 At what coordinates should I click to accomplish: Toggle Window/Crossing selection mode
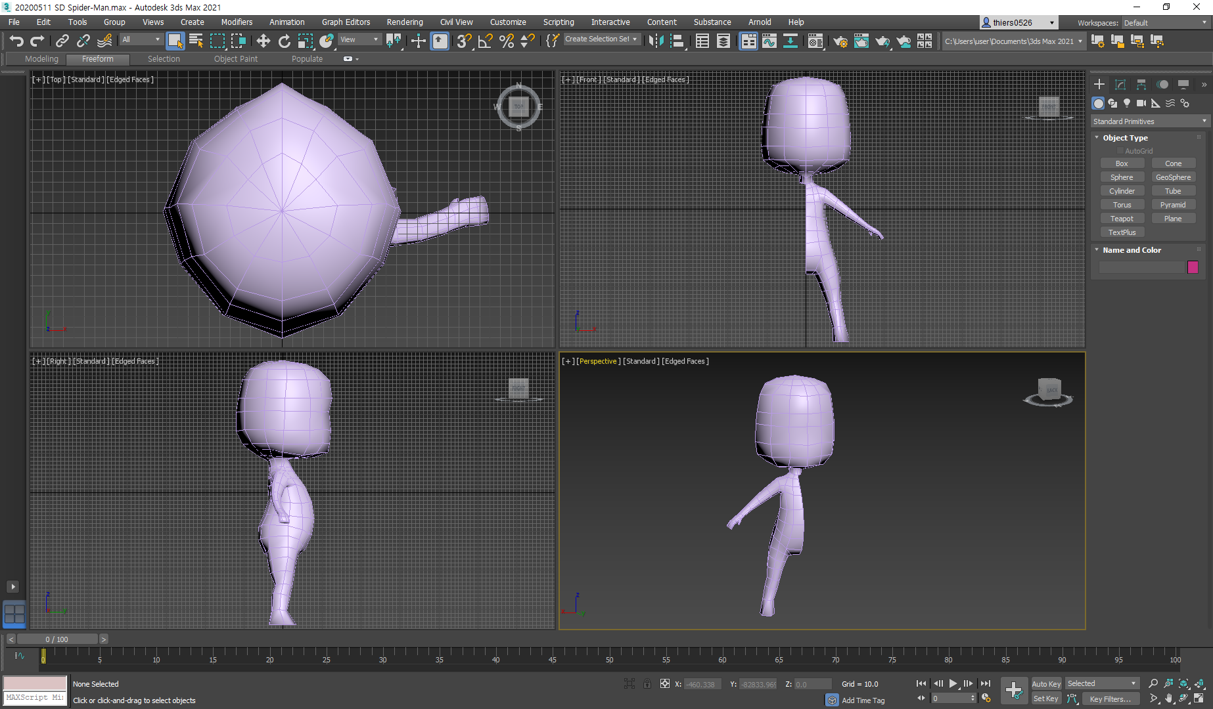[x=238, y=41]
